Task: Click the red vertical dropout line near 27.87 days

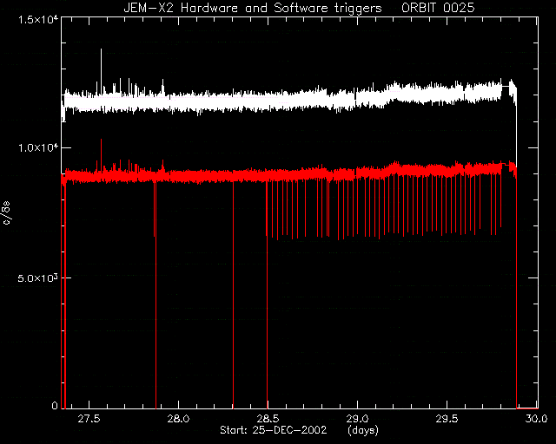Action: coord(156,294)
